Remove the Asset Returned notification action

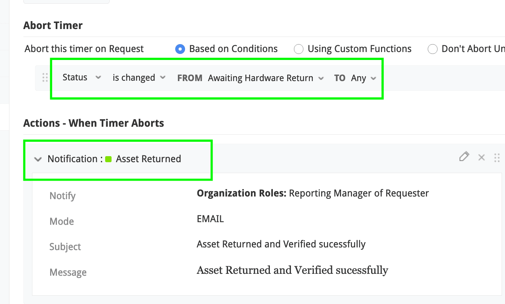point(481,158)
